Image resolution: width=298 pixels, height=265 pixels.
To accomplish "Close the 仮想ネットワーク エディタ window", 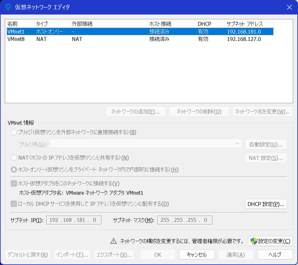I will [x=289, y=7].
